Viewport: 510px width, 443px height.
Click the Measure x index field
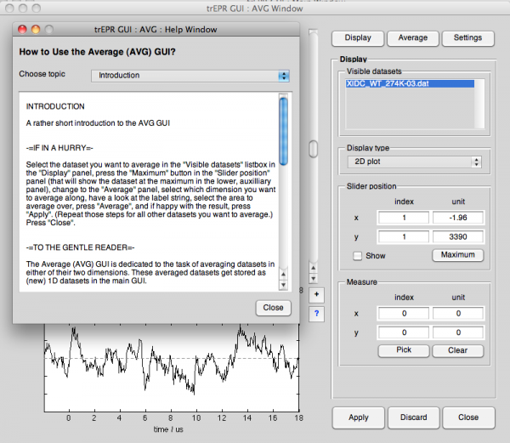coord(404,314)
